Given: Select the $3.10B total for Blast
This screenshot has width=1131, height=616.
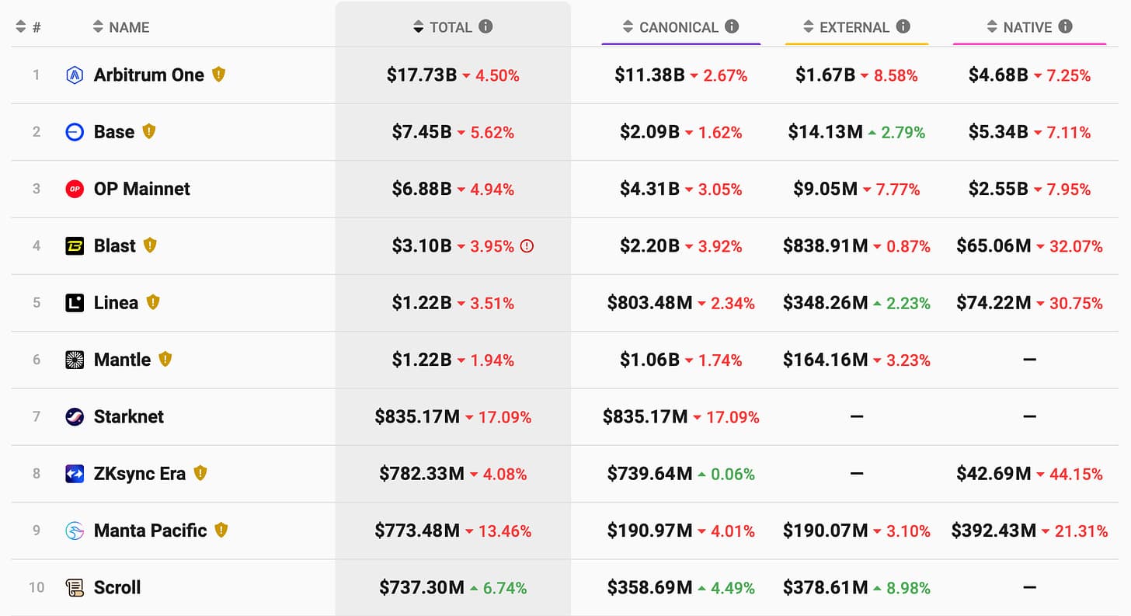Looking at the screenshot, I should pos(422,246).
